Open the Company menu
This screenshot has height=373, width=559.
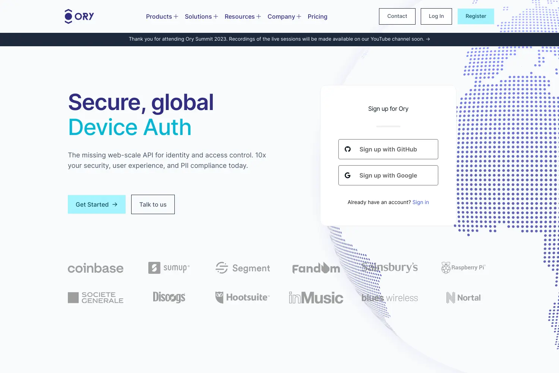point(284,16)
